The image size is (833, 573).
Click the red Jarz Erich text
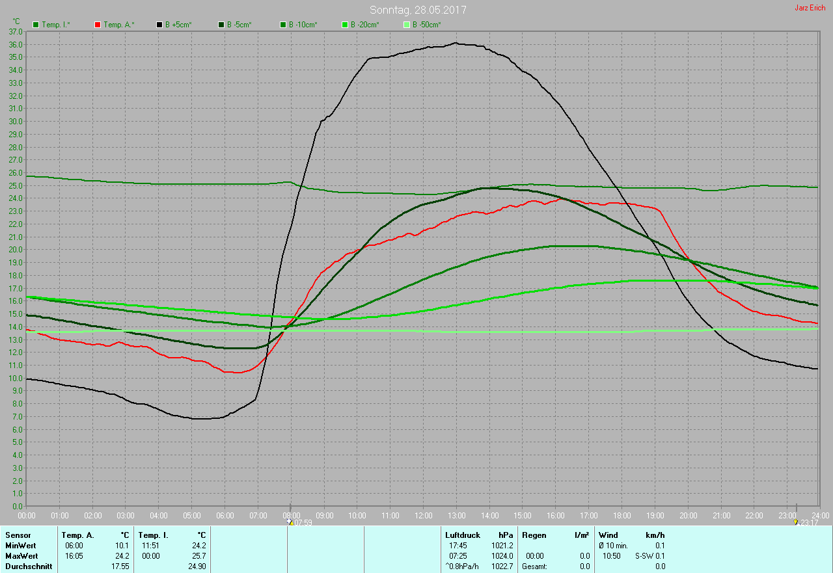810,8
